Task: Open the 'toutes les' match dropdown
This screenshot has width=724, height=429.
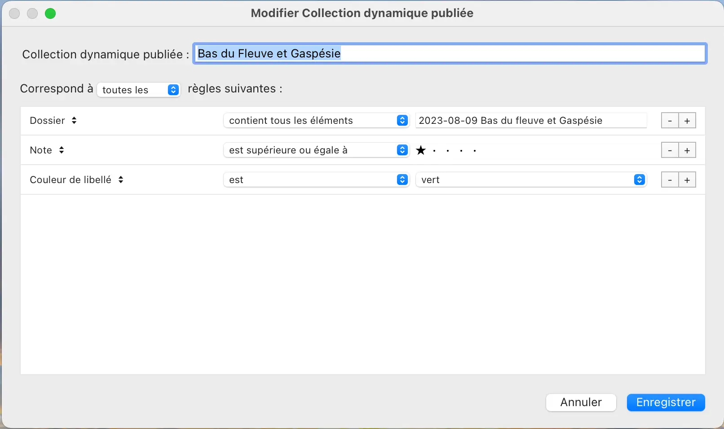Action: click(138, 90)
